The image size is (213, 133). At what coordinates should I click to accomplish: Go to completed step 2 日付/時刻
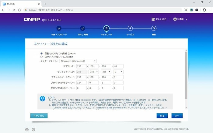tap(82, 28)
